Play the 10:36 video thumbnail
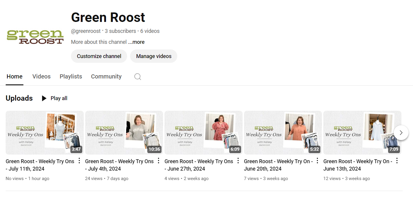Image resolution: width=413 pixels, height=199 pixels. click(x=124, y=133)
